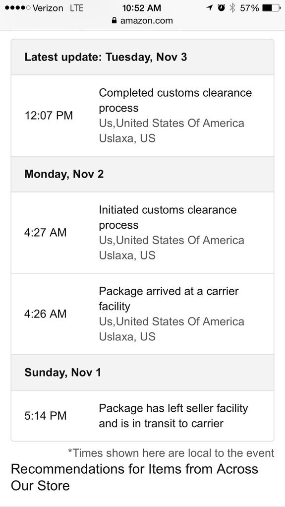Select the Package arrived at a carrier facility entry
Viewport: 285px width, 507px height.
point(143,314)
